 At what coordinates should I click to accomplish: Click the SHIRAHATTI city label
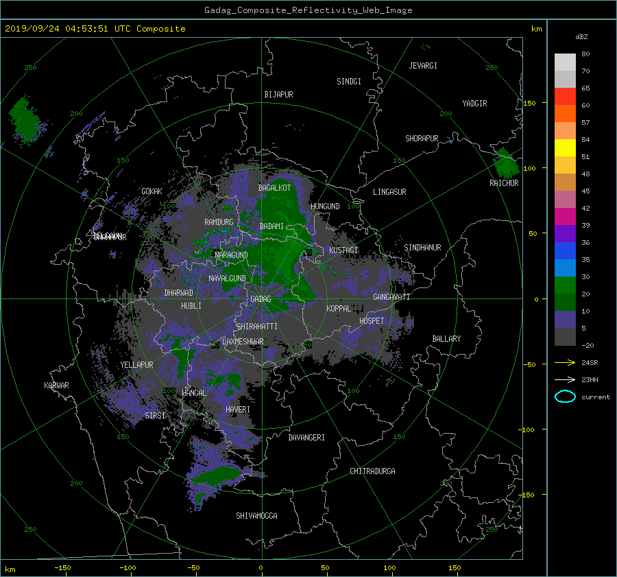pos(256,327)
